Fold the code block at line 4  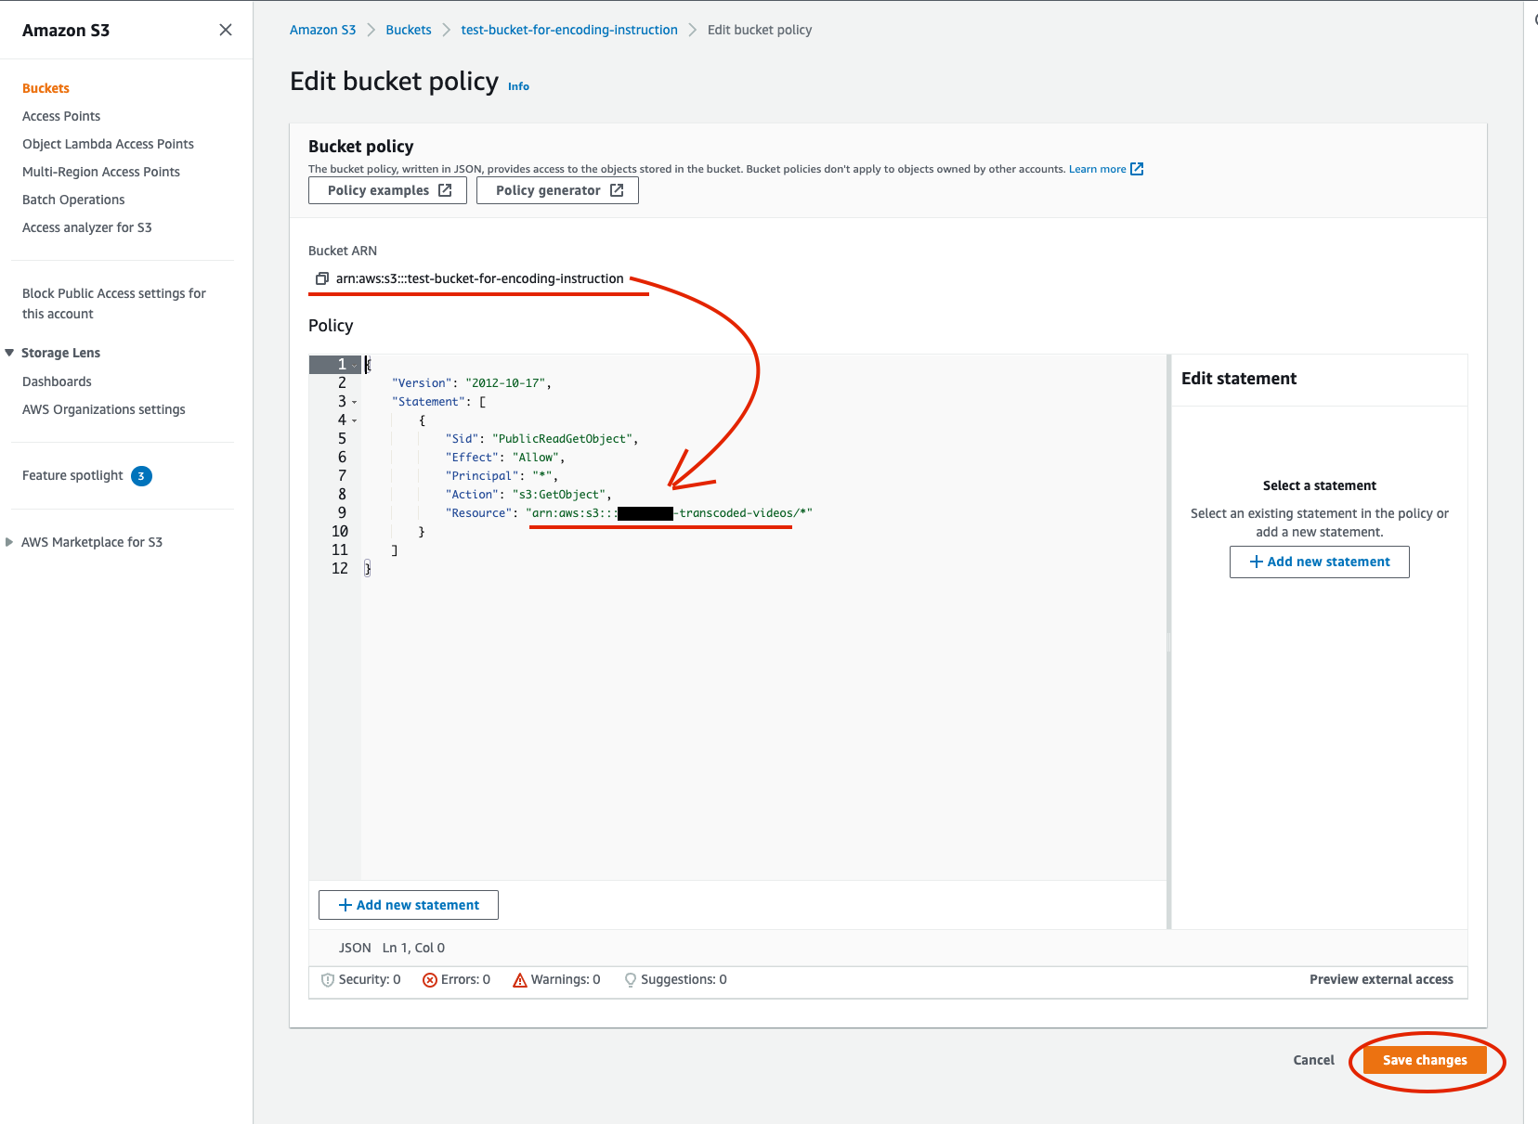[x=354, y=421]
